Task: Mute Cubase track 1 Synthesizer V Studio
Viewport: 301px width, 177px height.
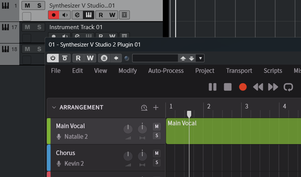Action: (x=28, y=6)
